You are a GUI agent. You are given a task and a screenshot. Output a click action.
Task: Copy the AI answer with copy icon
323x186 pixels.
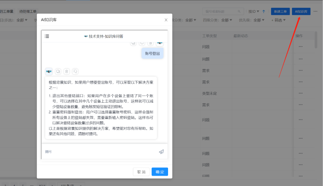tap(58, 71)
